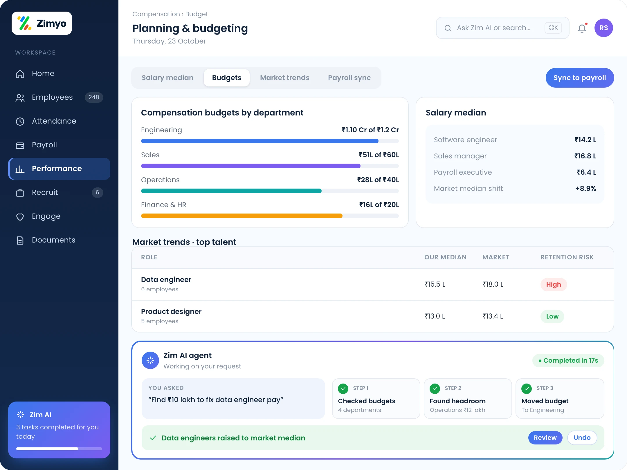Click the MARKET column header
Image resolution: width=627 pixels, height=470 pixels.
tap(496, 257)
